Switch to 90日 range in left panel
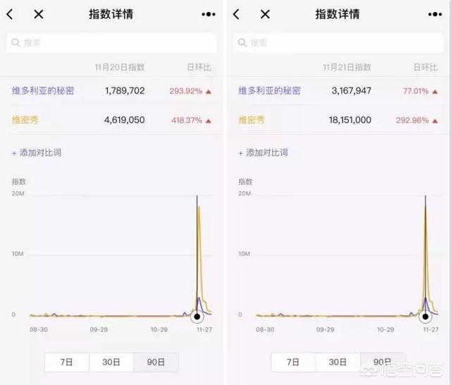451x385 pixels. pos(156,362)
